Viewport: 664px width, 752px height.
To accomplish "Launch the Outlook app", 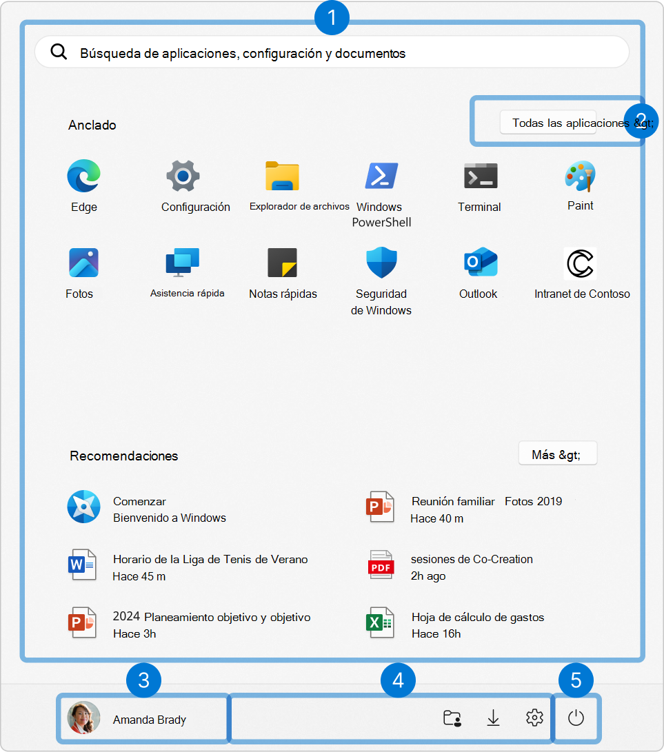I will click(481, 263).
